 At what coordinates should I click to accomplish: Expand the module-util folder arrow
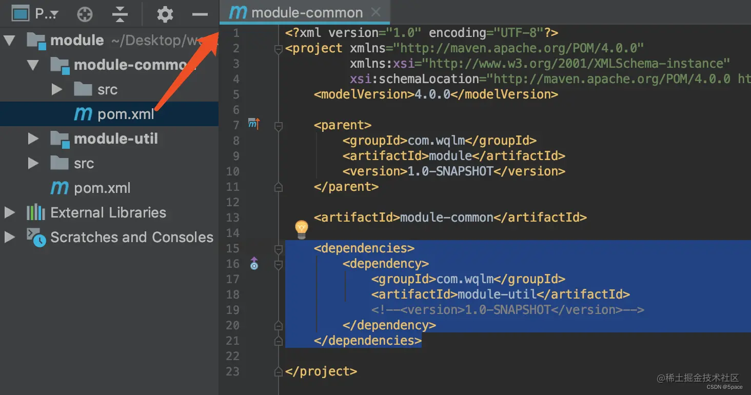pos(33,139)
